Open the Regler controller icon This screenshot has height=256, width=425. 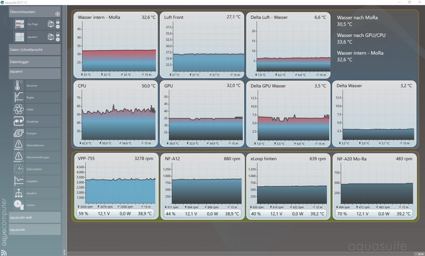[19, 97]
